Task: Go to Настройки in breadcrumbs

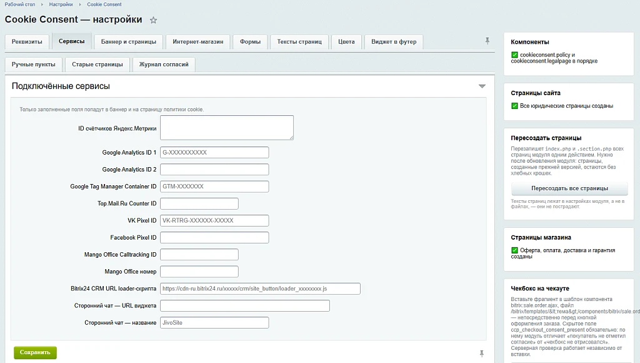Action: coord(61,4)
